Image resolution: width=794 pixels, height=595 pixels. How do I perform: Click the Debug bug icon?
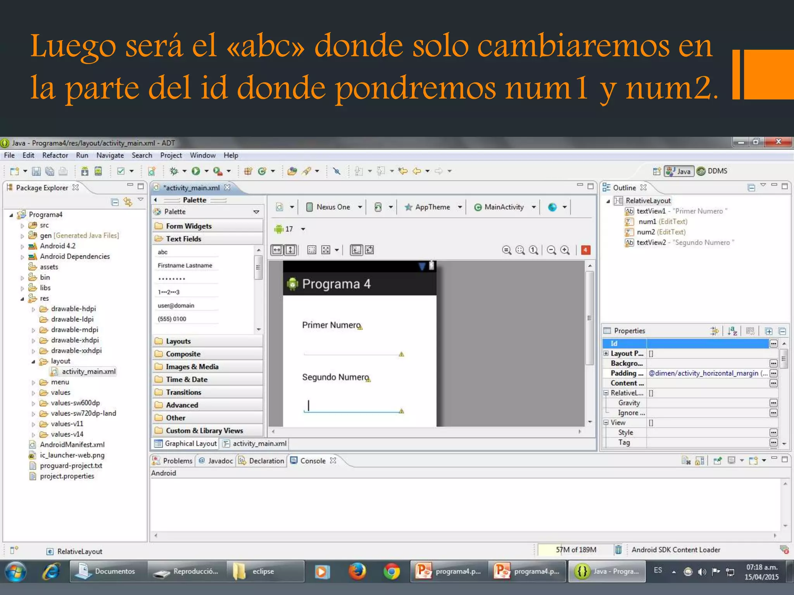click(x=174, y=171)
